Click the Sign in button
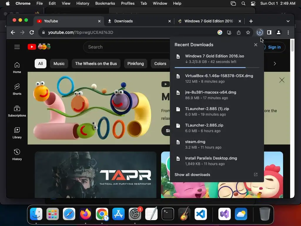Screen dimensions: 301x226 click(x=274, y=47)
